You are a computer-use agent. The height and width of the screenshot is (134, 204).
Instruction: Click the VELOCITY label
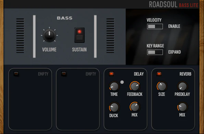(154, 20)
